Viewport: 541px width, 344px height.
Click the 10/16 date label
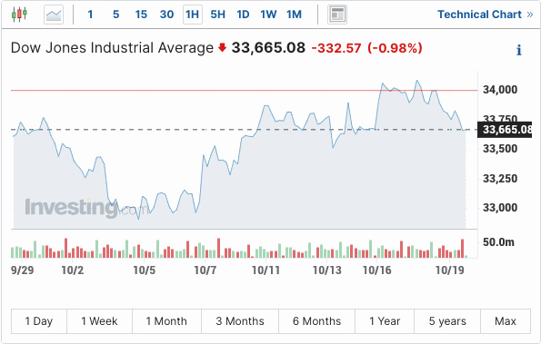click(377, 270)
